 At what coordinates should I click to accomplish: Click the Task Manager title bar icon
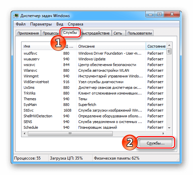tap(16, 16)
